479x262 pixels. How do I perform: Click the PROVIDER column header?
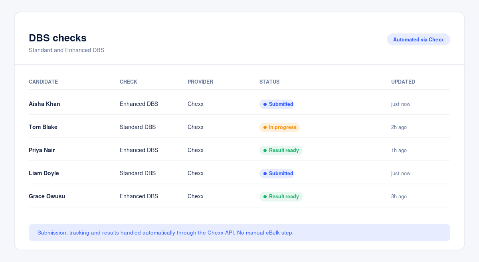click(x=200, y=82)
